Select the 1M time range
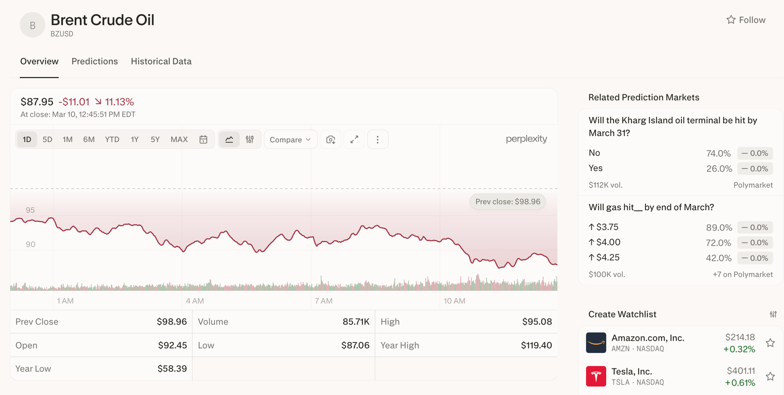Image resolution: width=784 pixels, height=395 pixels. tap(68, 139)
